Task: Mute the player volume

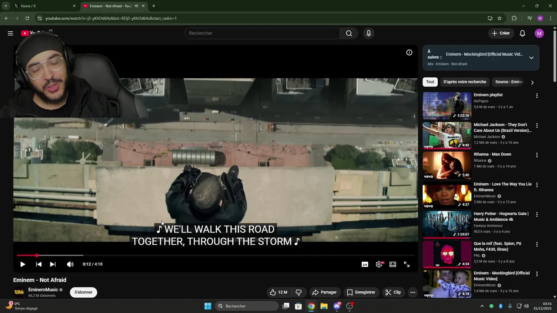Action: [x=70, y=264]
